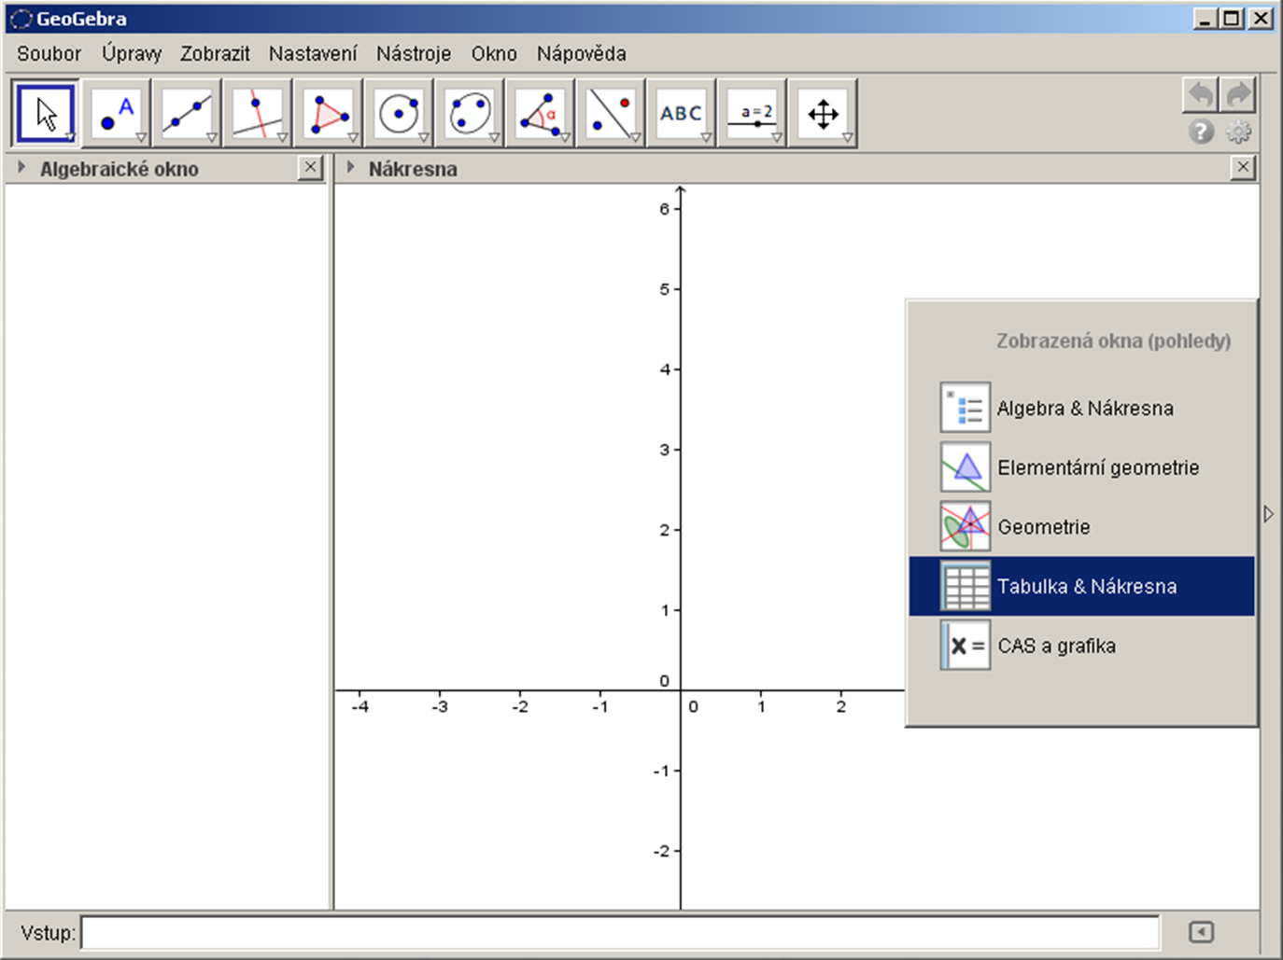Click the Geometrie perspective icon
Screen dimensions: 1283x960
coord(965,526)
